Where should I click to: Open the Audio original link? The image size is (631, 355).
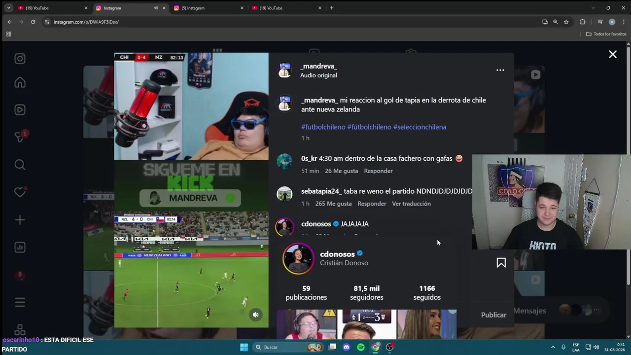point(318,75)
